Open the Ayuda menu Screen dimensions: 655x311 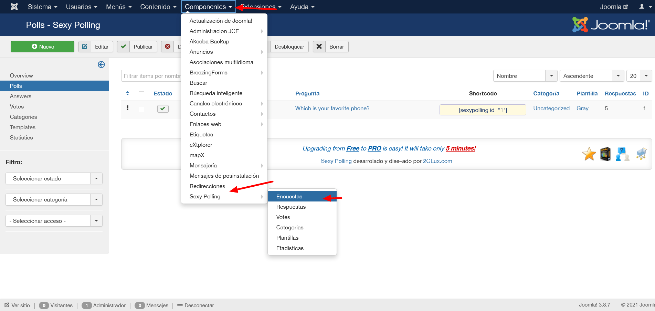[302, 7]
